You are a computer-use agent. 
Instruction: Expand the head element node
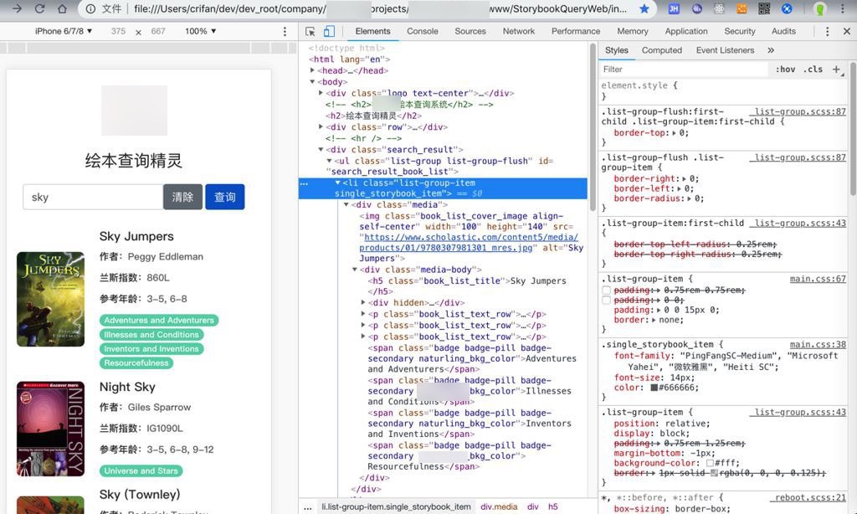click(312, 70)
